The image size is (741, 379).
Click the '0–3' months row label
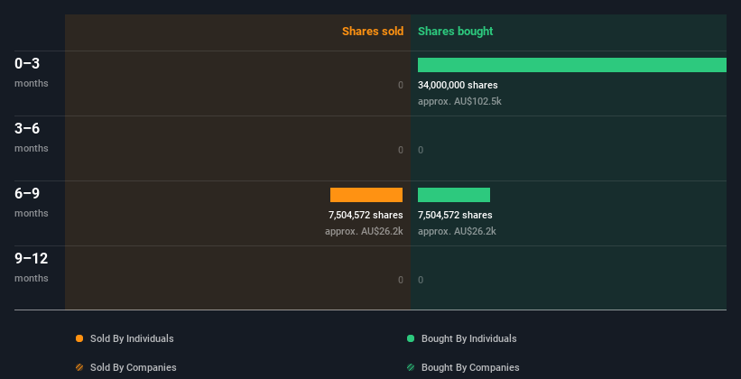point(27,63)
